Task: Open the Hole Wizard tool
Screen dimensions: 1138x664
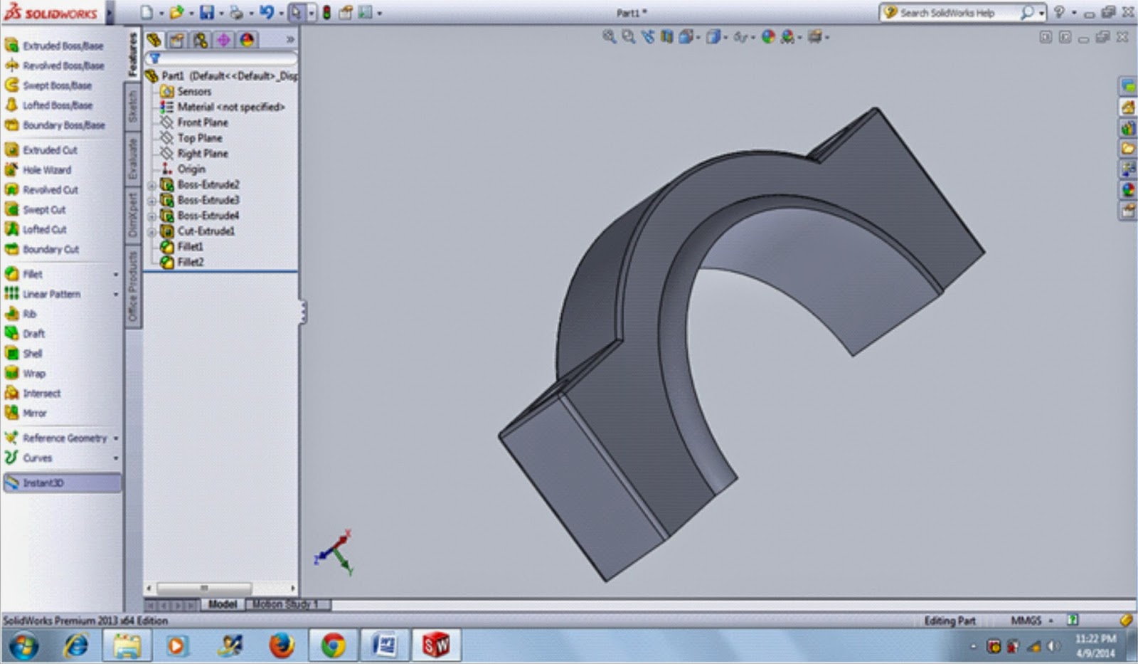Action: (48, 170)
